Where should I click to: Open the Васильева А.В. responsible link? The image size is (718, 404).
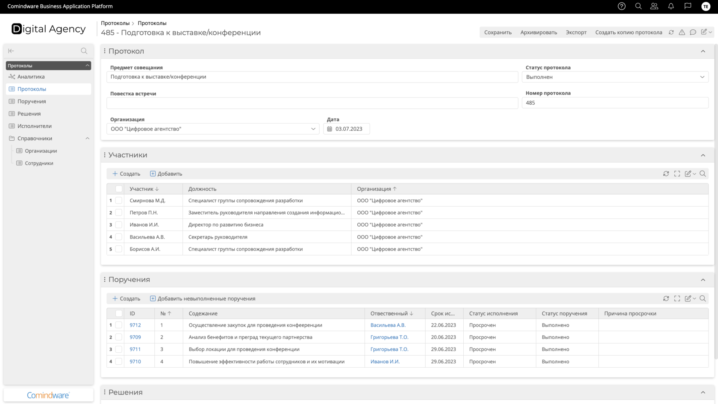pyautogui.click(x=388, y=325)
